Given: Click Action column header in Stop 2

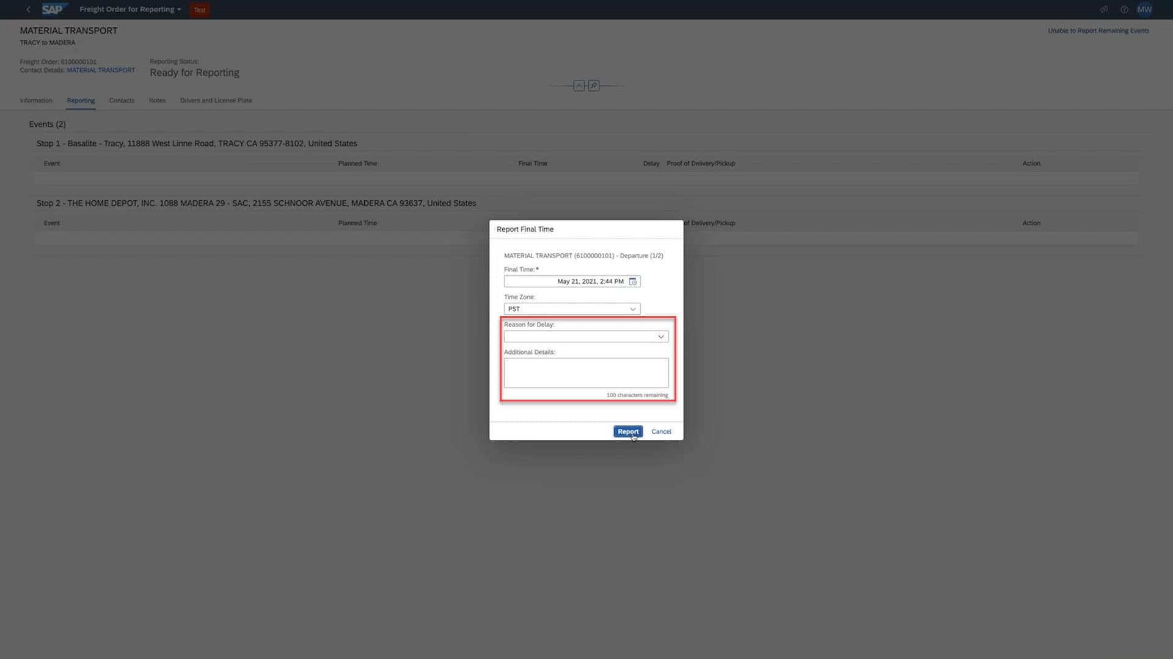Looking at the screenshot, I should 1031,223.
